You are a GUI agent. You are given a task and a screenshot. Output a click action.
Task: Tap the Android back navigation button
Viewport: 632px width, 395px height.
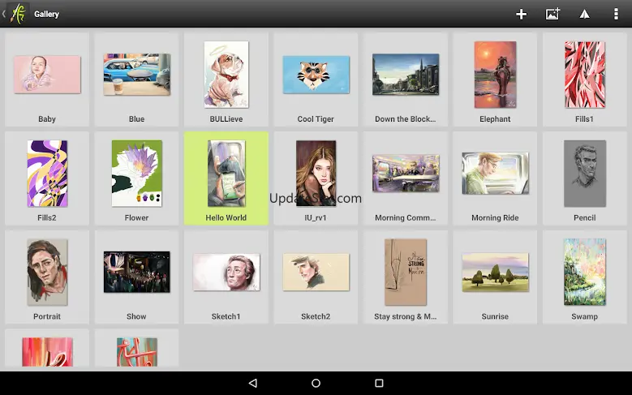point(252,383)
